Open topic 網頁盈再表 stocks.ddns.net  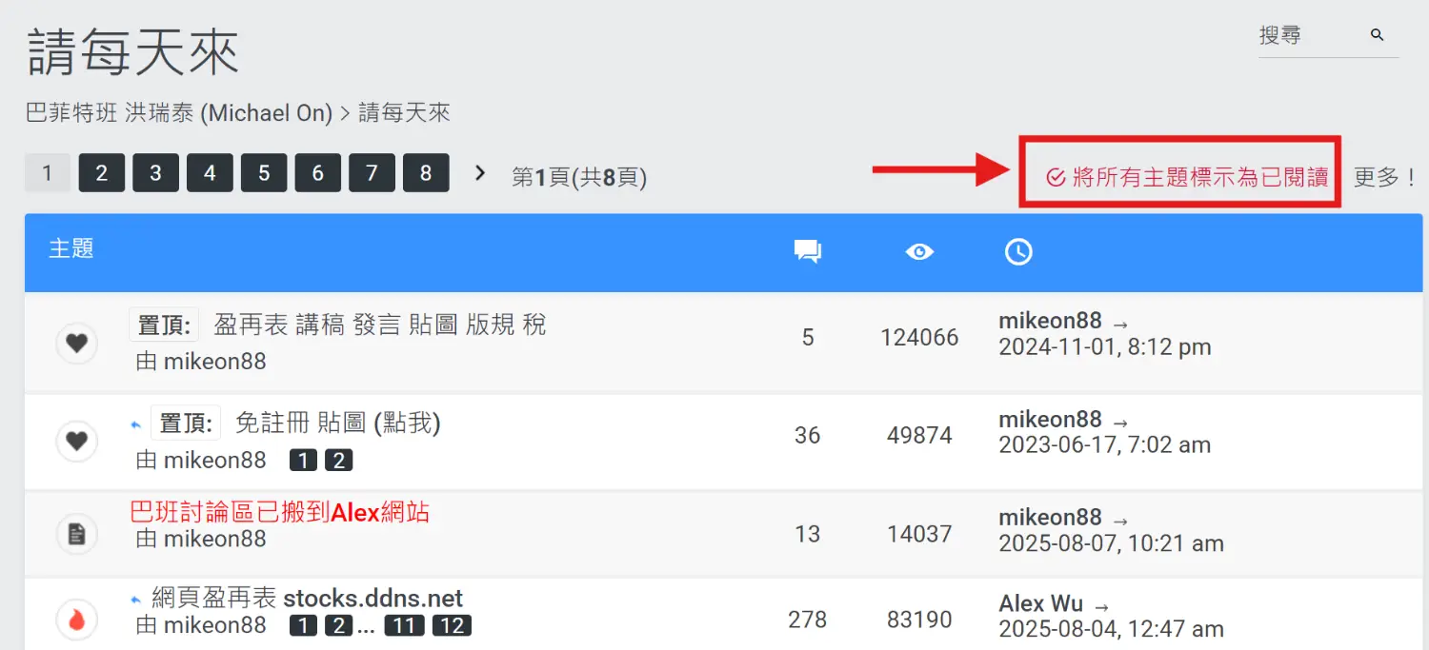[x=307, y=599]
